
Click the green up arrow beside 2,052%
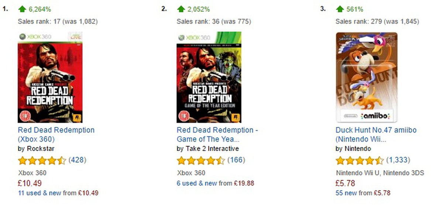181,9
